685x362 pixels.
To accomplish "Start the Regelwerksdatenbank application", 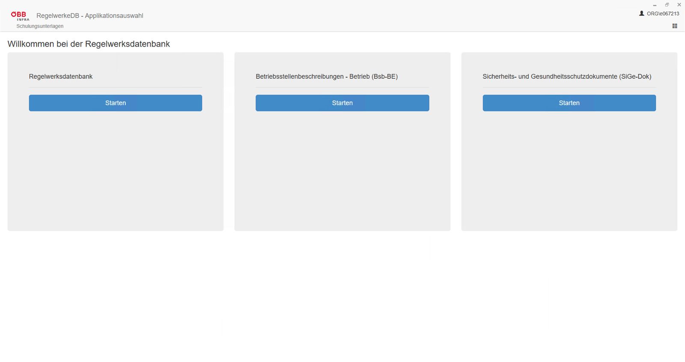I will 116,103.
